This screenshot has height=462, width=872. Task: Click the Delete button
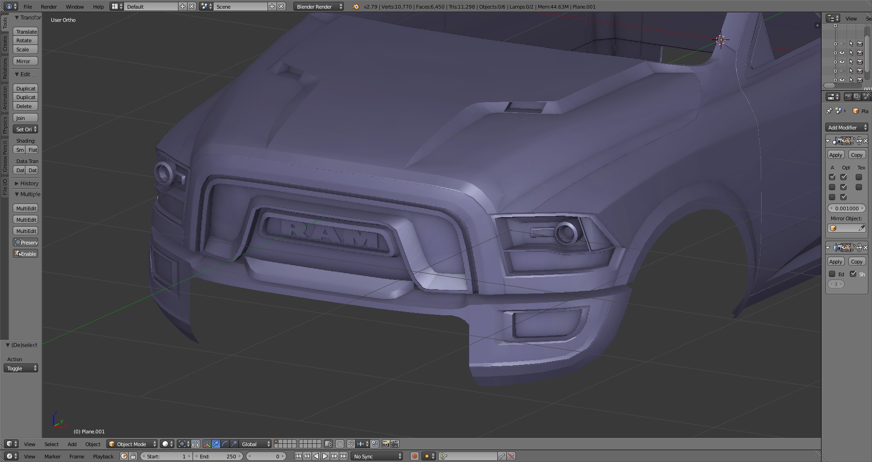tap(25, 106)
